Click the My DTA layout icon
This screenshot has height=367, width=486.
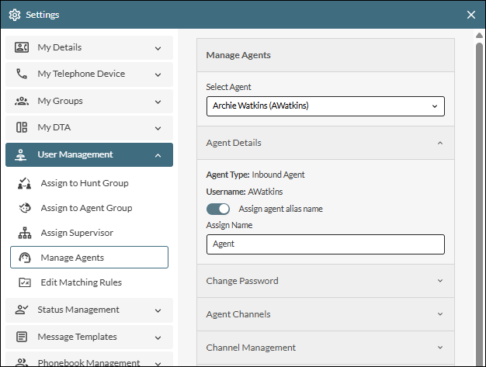click(22, 127)
